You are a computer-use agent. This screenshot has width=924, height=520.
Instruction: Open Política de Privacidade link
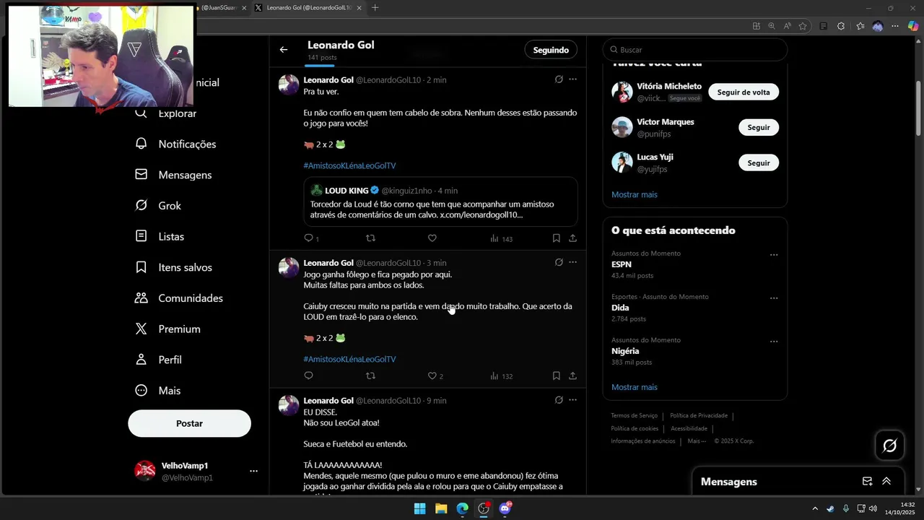point(699,415)
